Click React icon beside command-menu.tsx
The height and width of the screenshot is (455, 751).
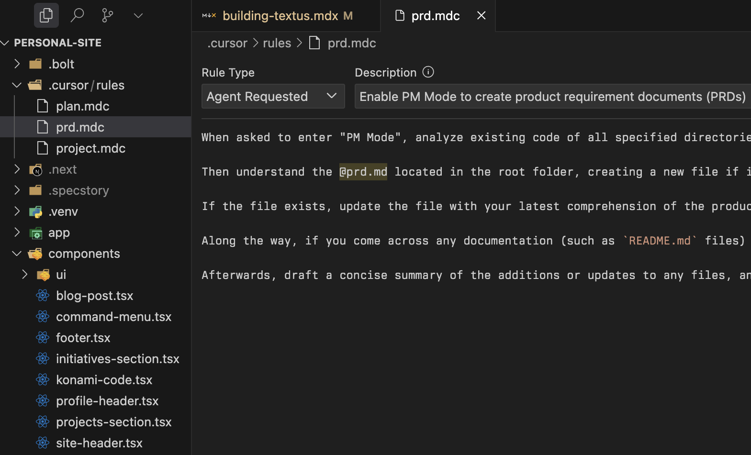tap(43, 316)
